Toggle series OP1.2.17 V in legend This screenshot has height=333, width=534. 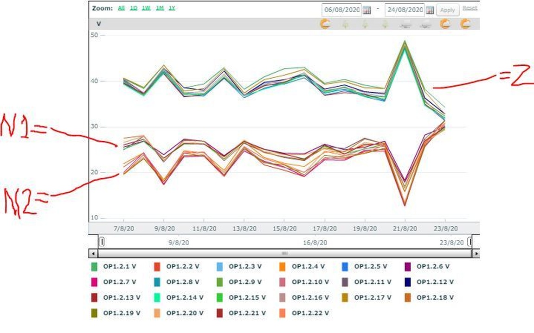(x=367, y=298)
